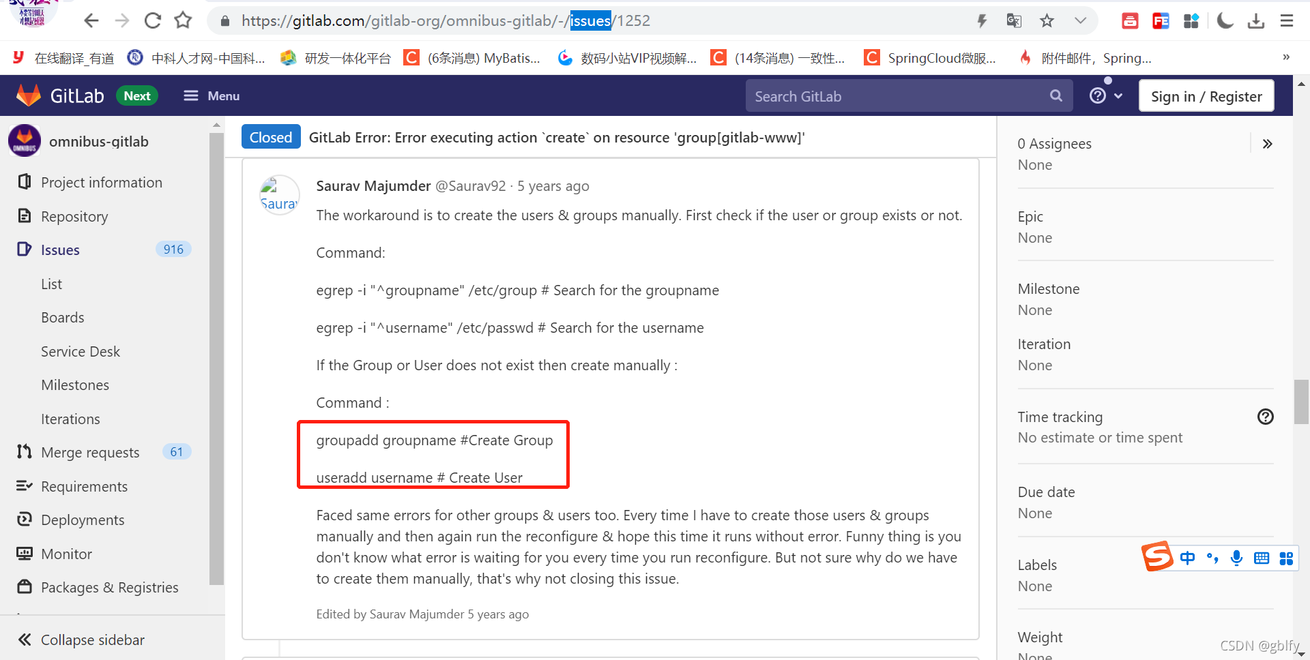1310x660 pixels.
Task: Select Milestones under Issues
Action: pyautogui.click(x=75, y=385)
